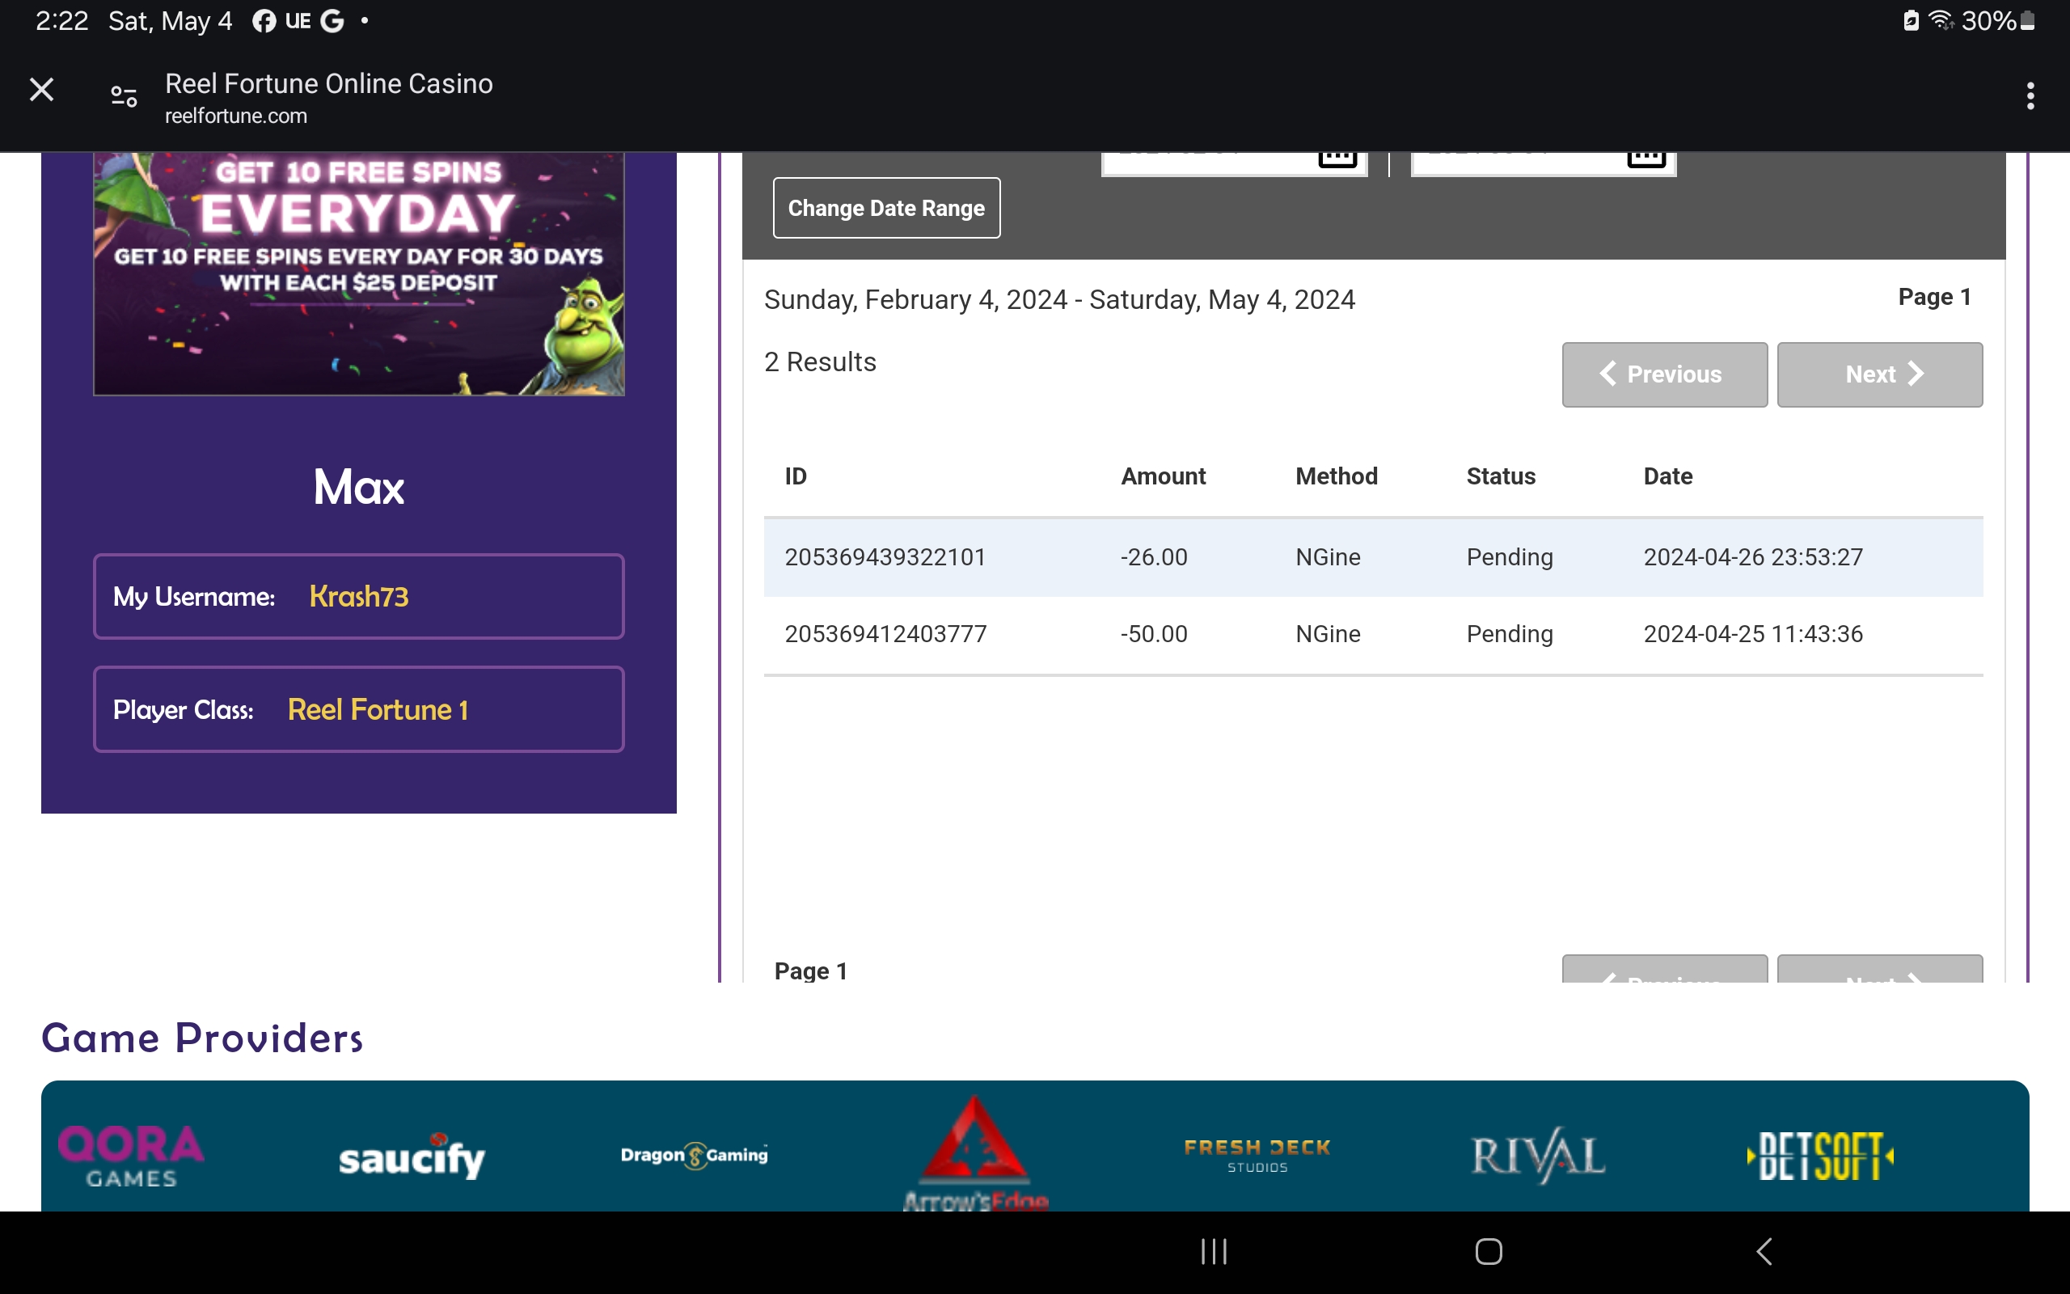This screenshot has height=1294, width=2070.
Task: Click the top Next page button
Action: [x=1879, y=374]
